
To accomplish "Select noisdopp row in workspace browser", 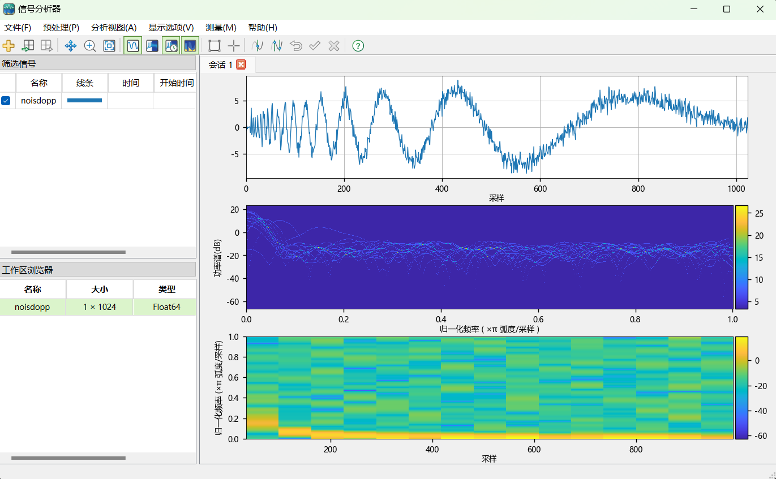I will (x=32, y=307).
